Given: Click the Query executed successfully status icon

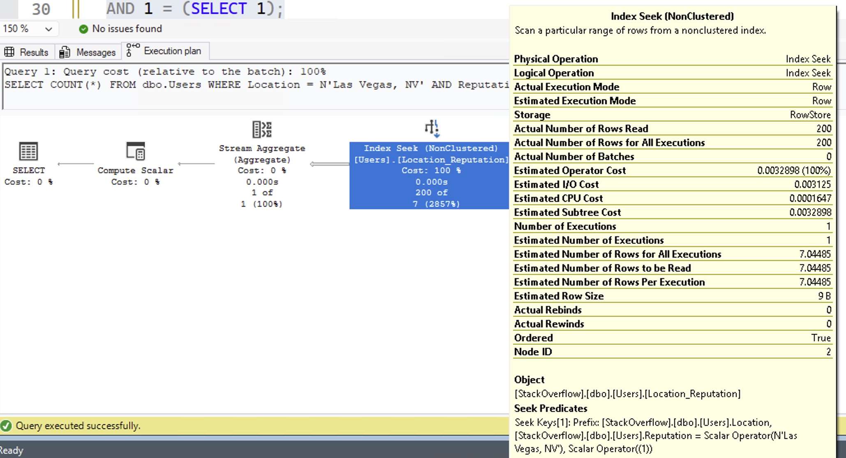Looking at the screenshot, I should [6, 426].
